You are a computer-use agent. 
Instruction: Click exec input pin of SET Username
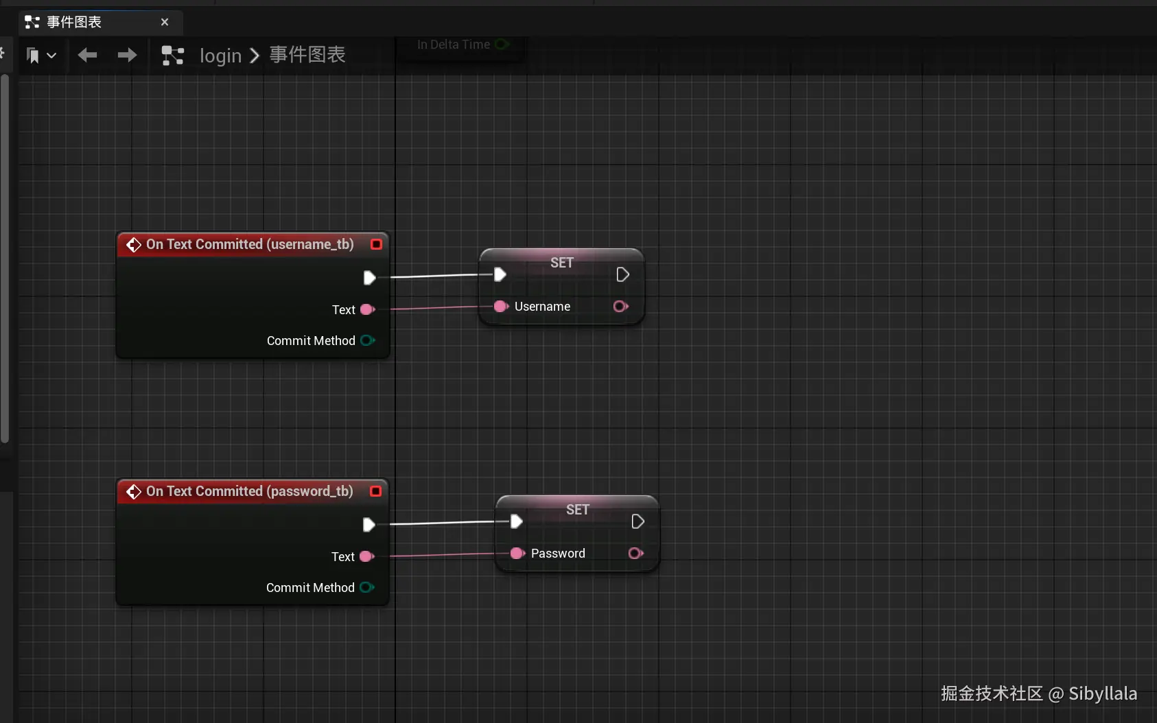[x=500, y=274]
